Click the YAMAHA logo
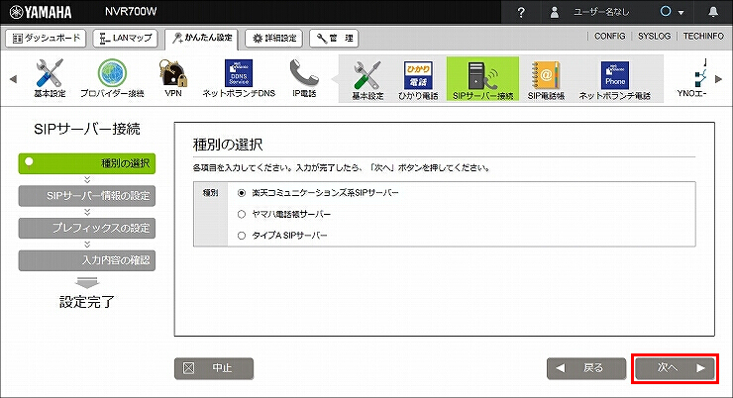 pyautogui.click(x=41, y=12)
